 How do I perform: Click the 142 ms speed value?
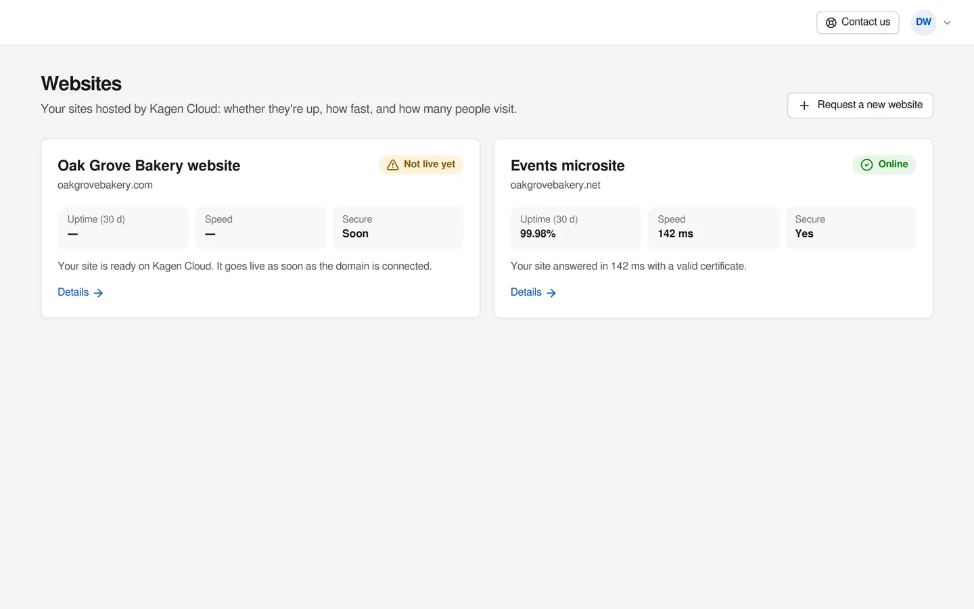[x=675, y=234]
